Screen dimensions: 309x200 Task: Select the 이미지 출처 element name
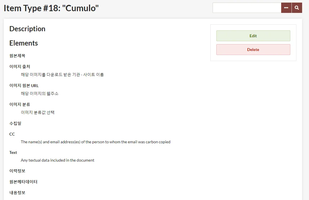point(20,66)
